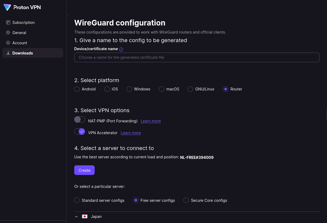
Task: Select the Android platform radio button
Action: (77, 89)
